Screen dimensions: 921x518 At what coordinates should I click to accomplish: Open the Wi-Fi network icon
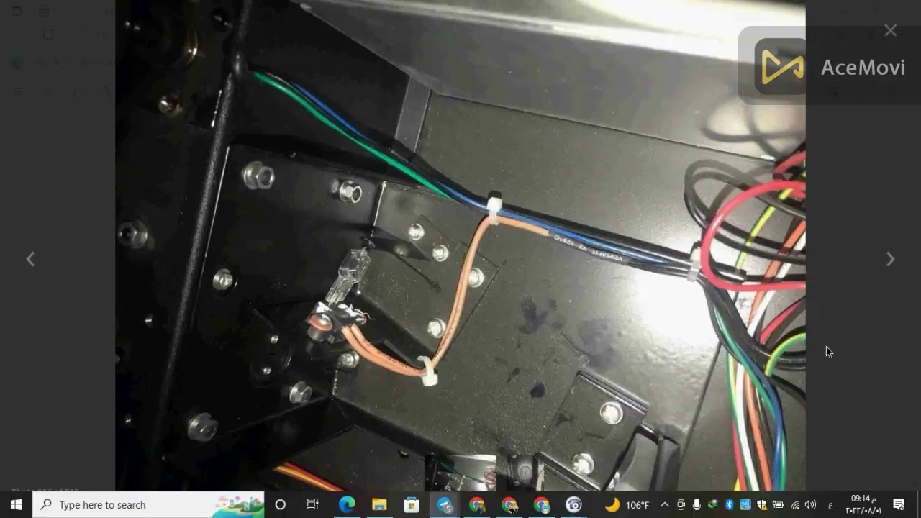pos(794,505)
